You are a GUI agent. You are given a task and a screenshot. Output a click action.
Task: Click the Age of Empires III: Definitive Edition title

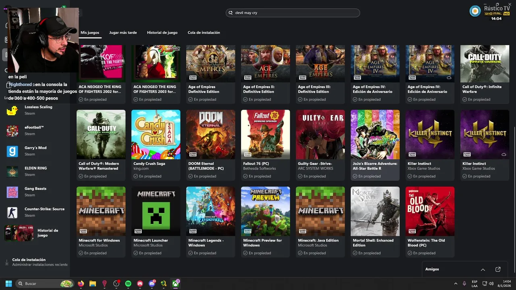[314, 89]
